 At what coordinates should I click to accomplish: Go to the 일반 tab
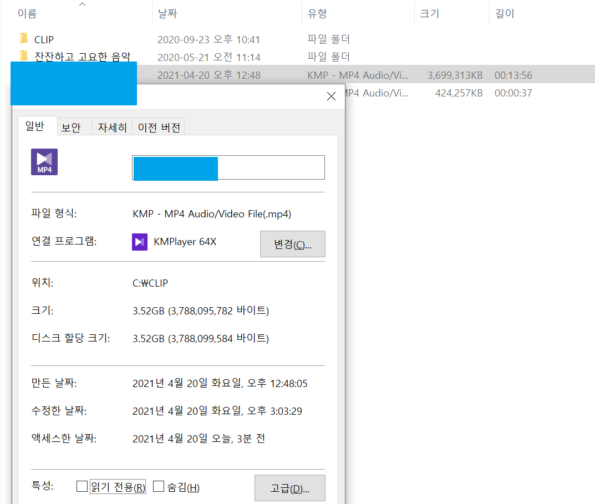[34, 126]
